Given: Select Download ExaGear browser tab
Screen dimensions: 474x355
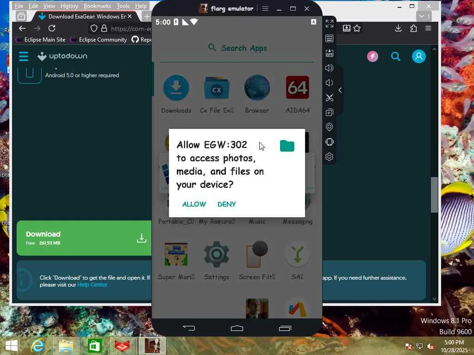Looking at the screenshot, I should pos(86,16).
